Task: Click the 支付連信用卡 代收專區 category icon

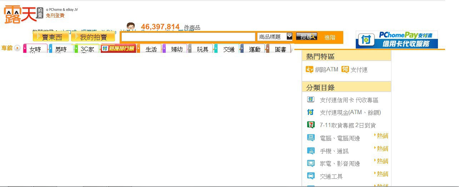Action: (311, 100)
